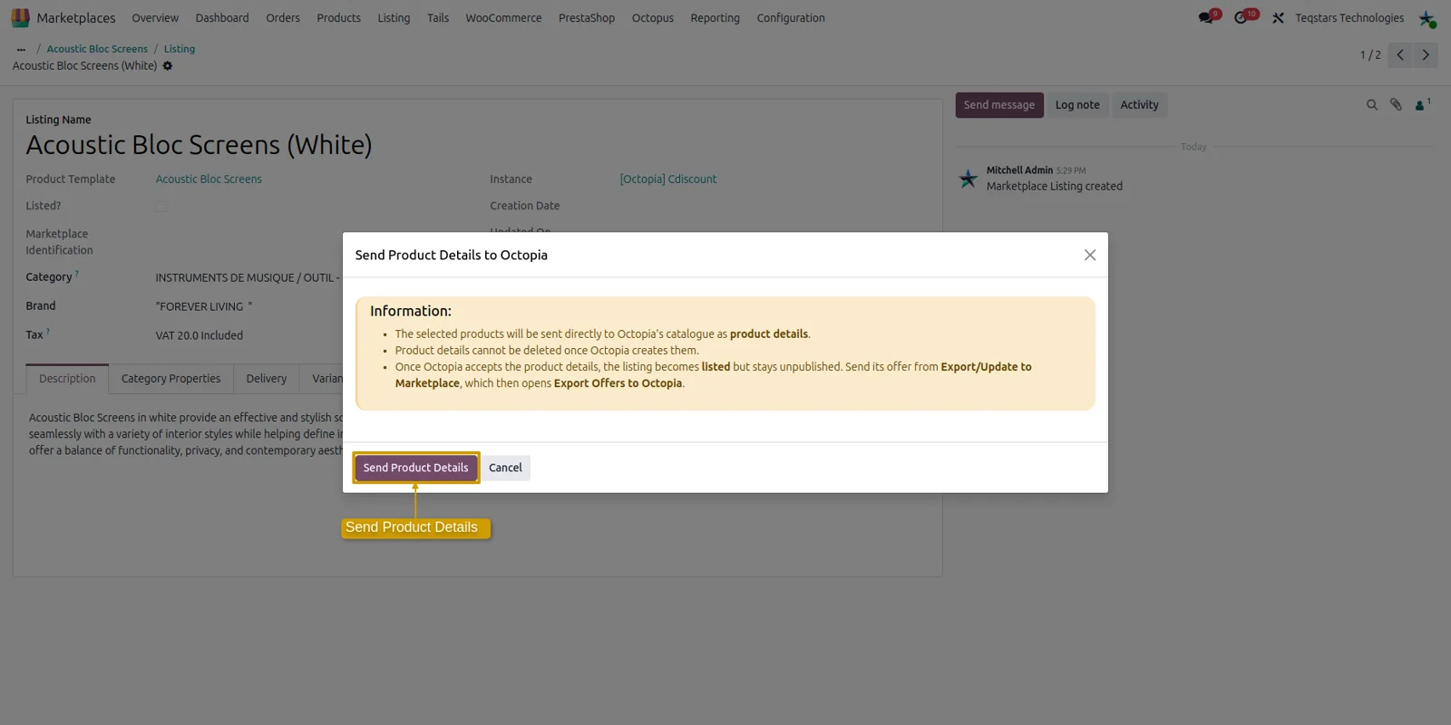Click the Brand field value FOREVER LIVING
The height and width of the screenshot is (725, 1451).
204,307
